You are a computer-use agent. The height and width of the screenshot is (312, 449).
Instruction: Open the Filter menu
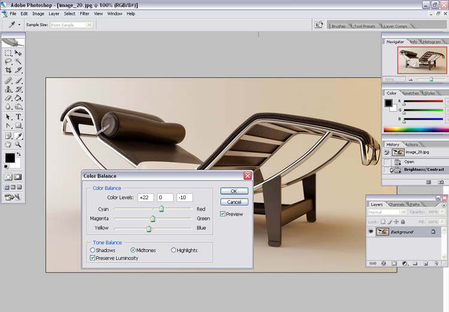point(84,13)
